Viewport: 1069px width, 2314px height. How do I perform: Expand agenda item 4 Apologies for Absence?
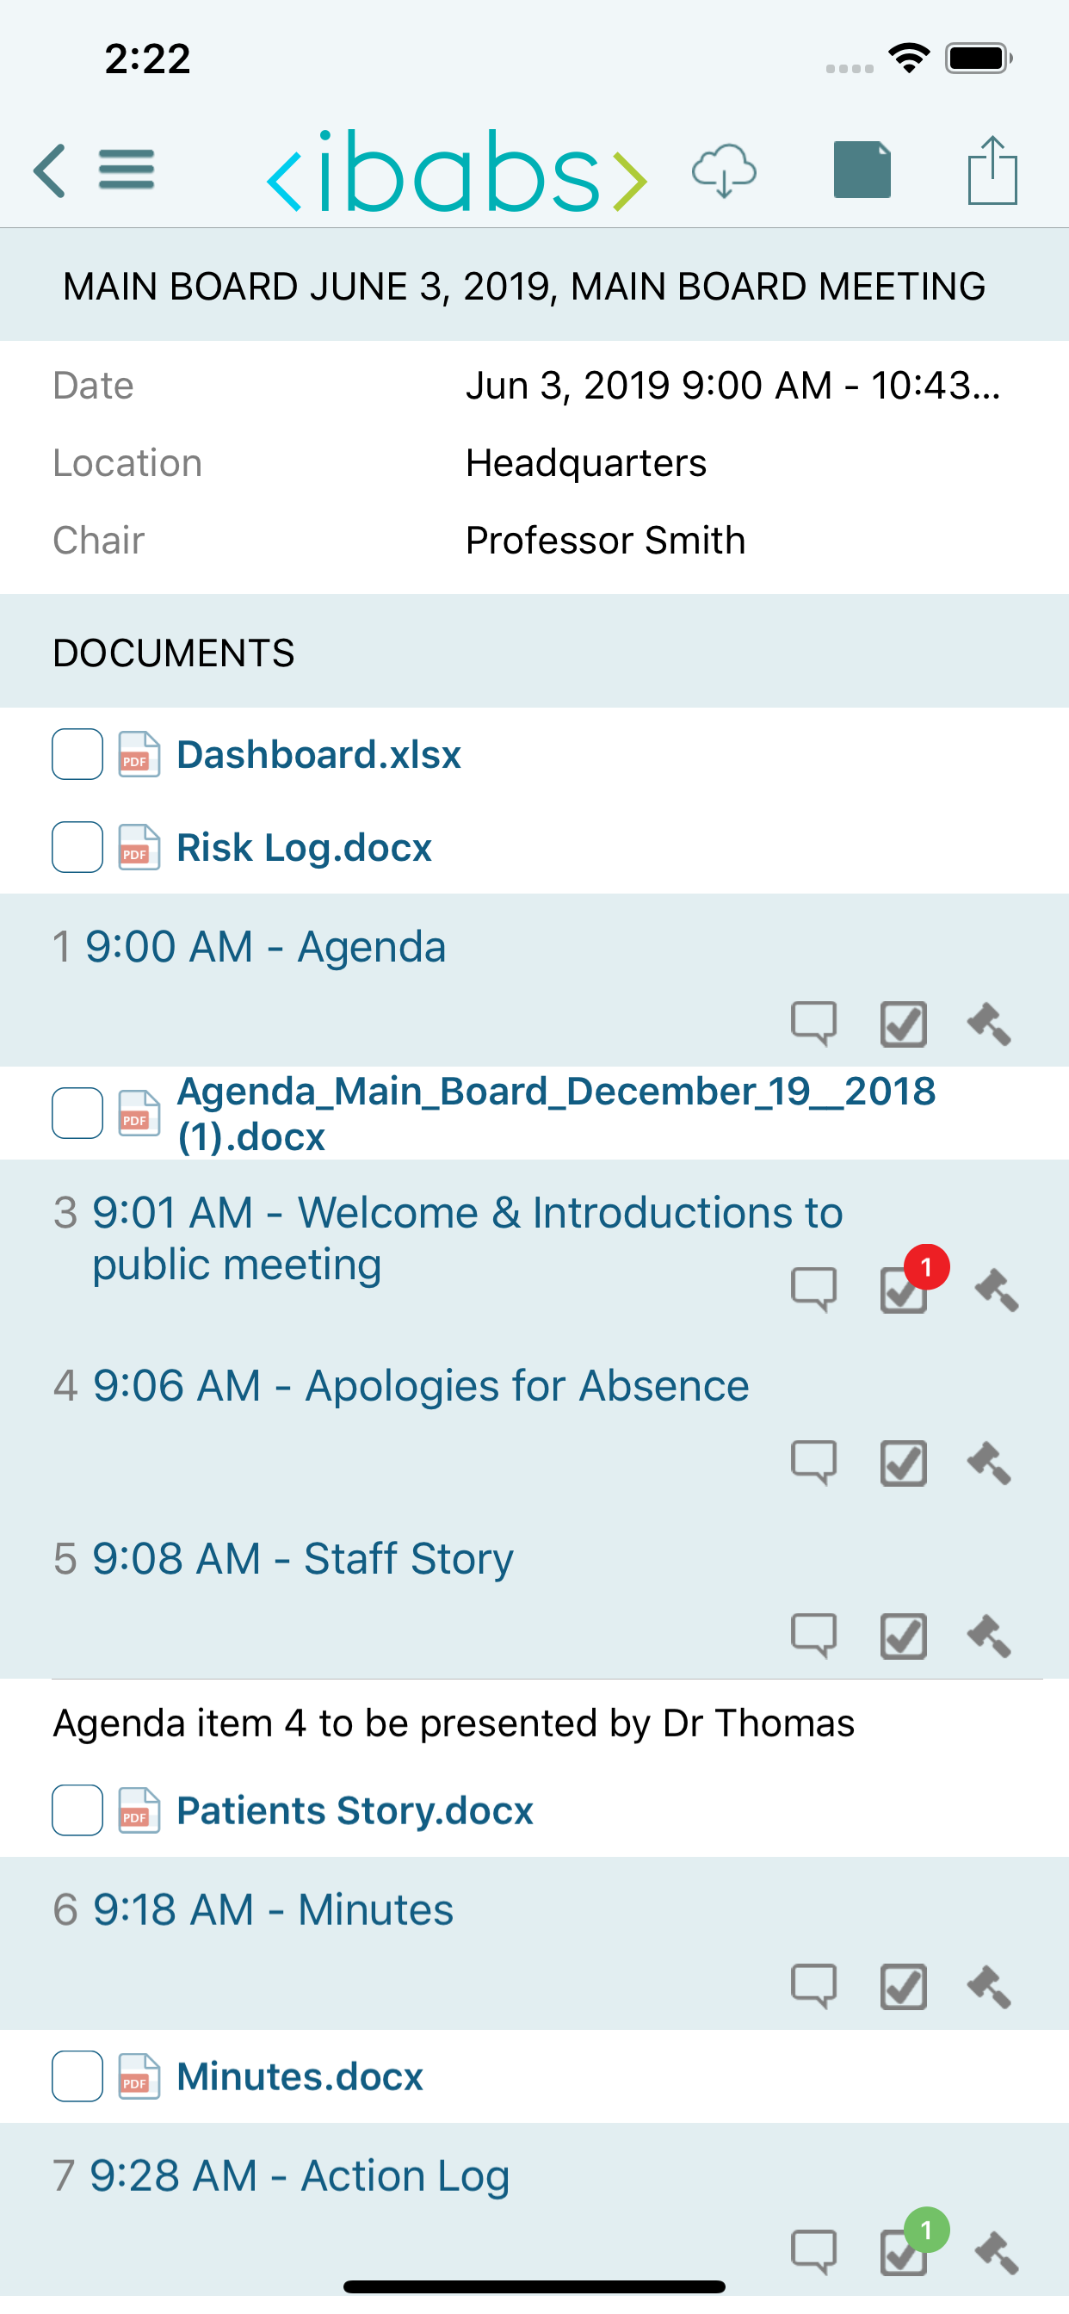[419, 1385]
